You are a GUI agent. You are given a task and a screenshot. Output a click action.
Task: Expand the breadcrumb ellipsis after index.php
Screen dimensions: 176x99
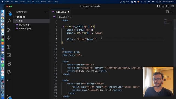[71, 17]
